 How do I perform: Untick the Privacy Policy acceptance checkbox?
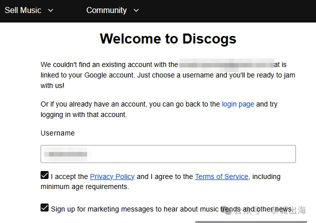coord(45,175)
